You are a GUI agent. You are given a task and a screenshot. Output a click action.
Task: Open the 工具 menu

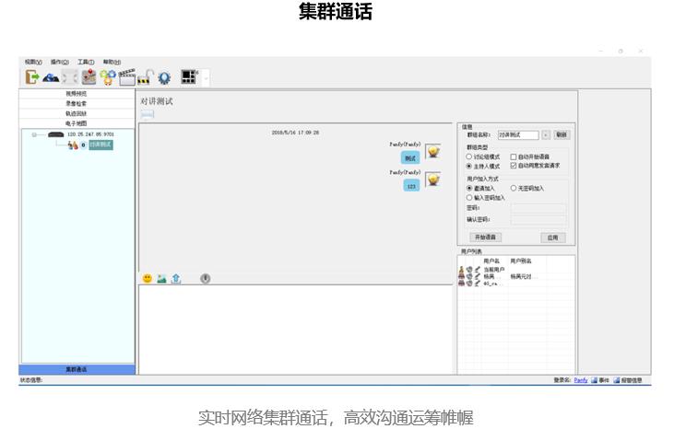pos(86,62)
